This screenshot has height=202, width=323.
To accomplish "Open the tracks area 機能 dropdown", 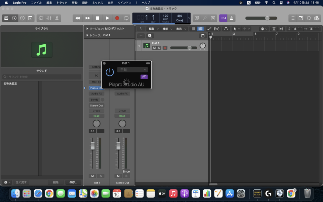I will coord(167,29).
